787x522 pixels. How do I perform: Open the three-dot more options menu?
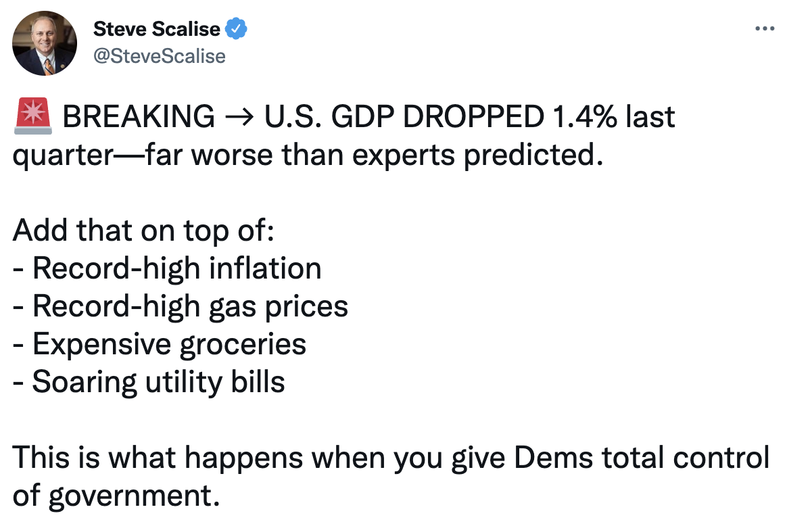(x=764, y=29)
